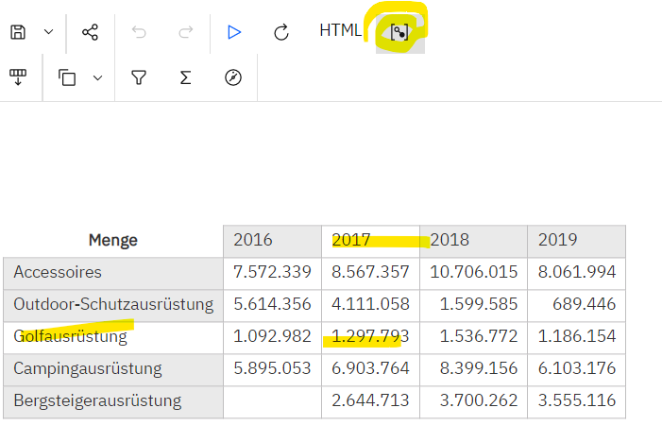This screenshot has height=425, width=662.
Task: Click the Save floppy disk icon
Action: [18, 32]
